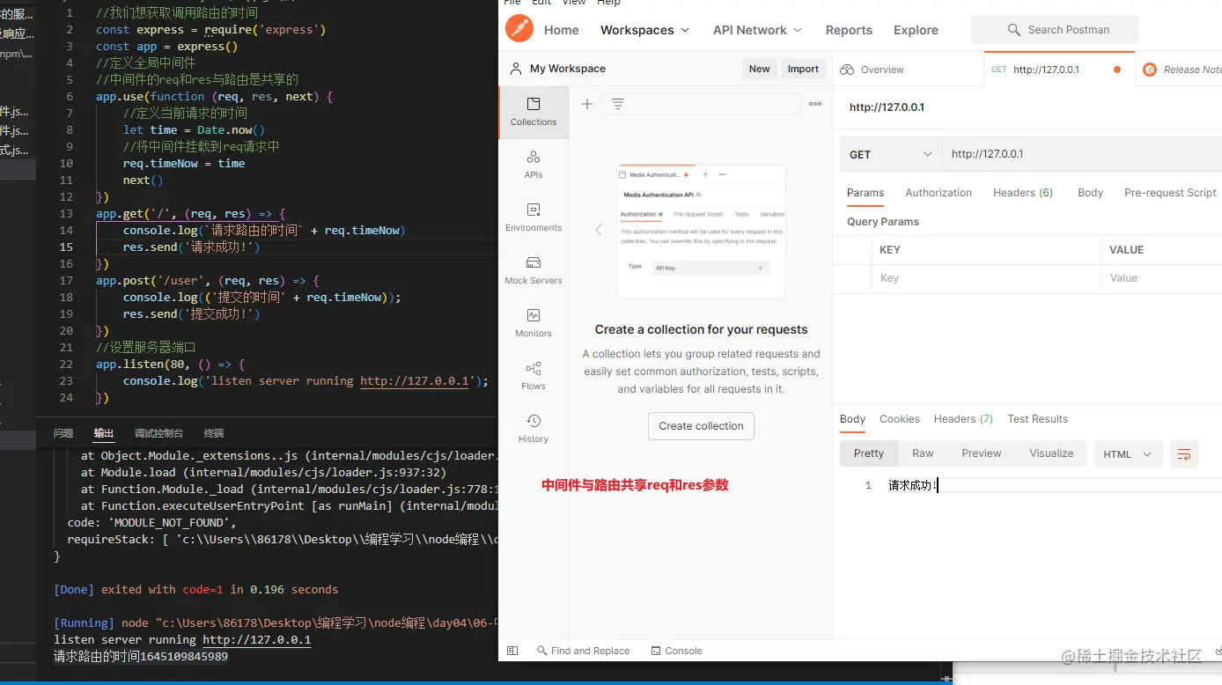Expand the Workspaces dropdown
This screenshot has width=1222, height=685.
[x=644, y=30]
